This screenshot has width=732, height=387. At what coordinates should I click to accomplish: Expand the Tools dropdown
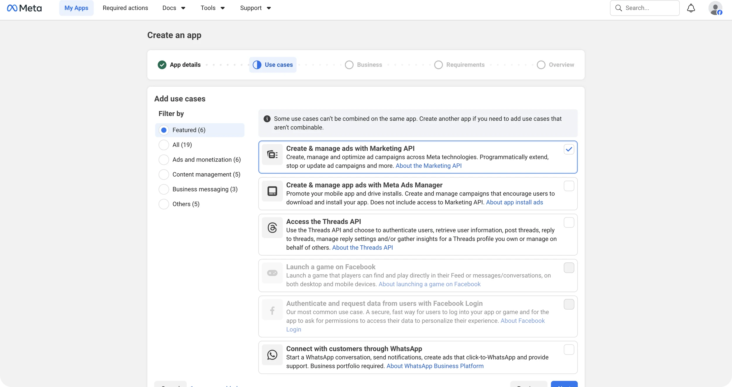point(213,8)
